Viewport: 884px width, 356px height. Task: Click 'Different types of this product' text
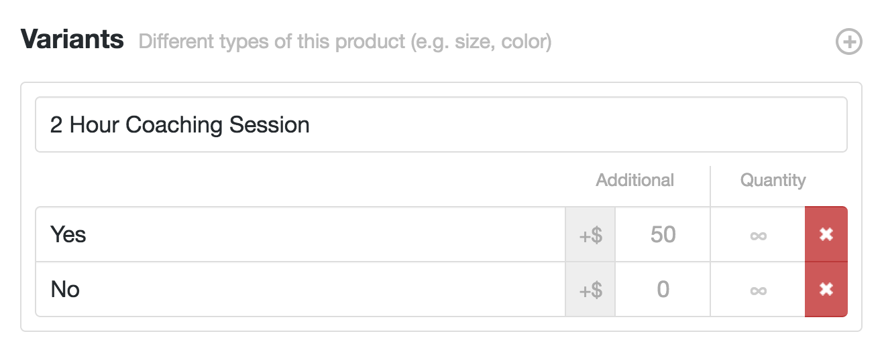click(x=272, y=42)
